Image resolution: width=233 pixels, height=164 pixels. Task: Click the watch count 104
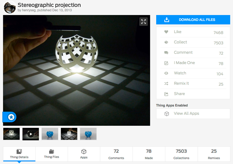coord(220,74)
